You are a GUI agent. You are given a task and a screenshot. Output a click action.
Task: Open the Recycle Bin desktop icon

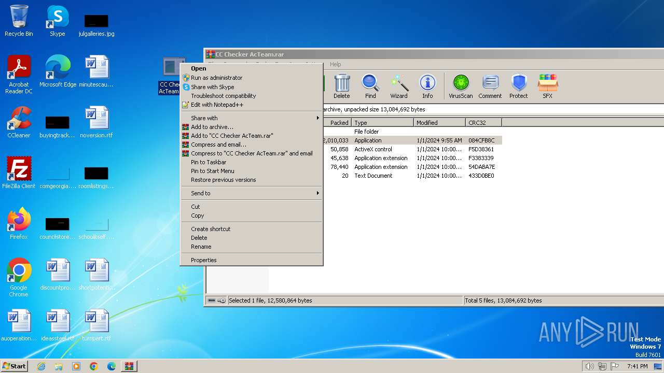click(19, 21)
